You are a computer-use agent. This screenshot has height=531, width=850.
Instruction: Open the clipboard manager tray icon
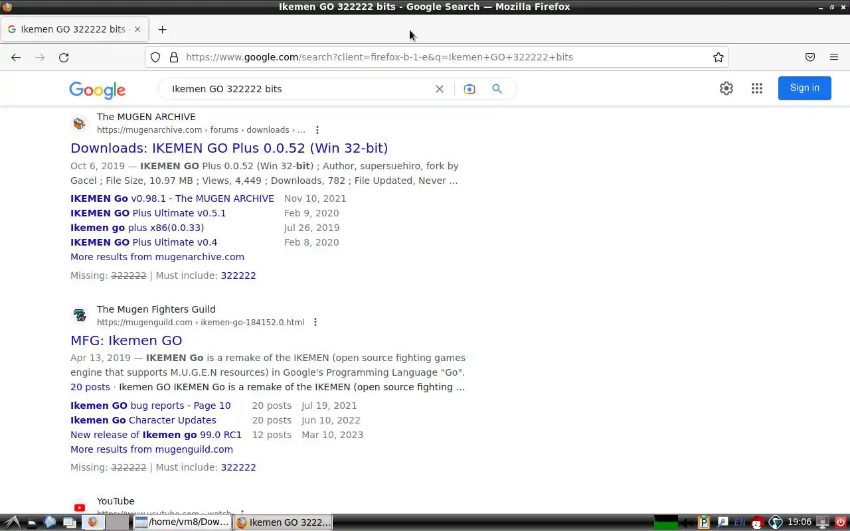coord(704,522)
